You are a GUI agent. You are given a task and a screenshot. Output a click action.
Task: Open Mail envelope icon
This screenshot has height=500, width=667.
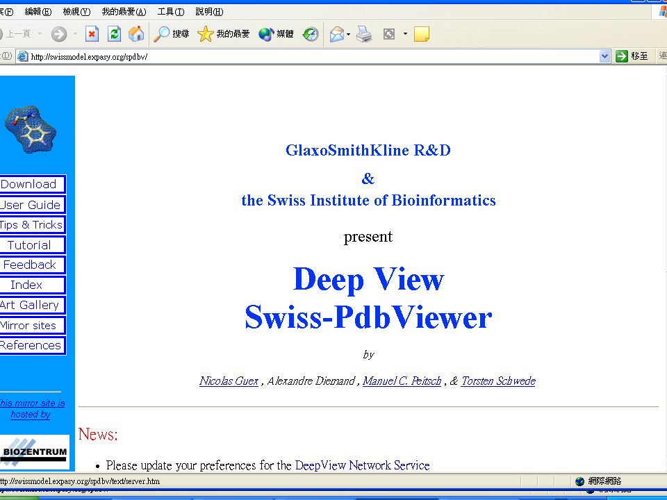tap(336, 34)
